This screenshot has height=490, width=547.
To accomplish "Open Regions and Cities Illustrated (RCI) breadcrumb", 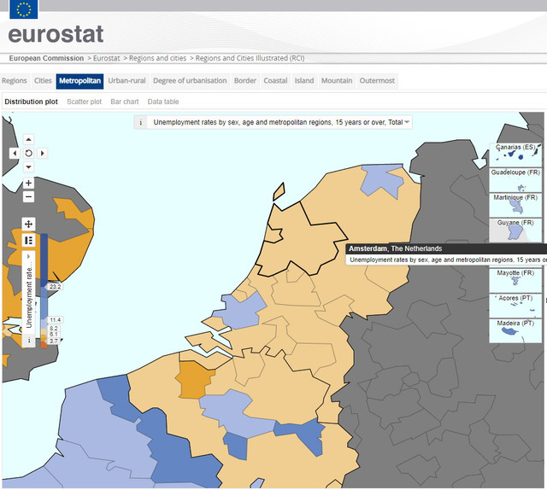I will (250, 58).
